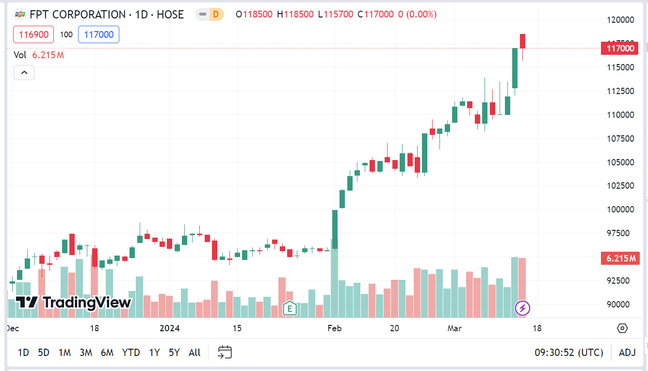Collapse the Vol legend using the caret arrow
The width and height of the screenshot is (648, 371).
[x=24, y=72]
